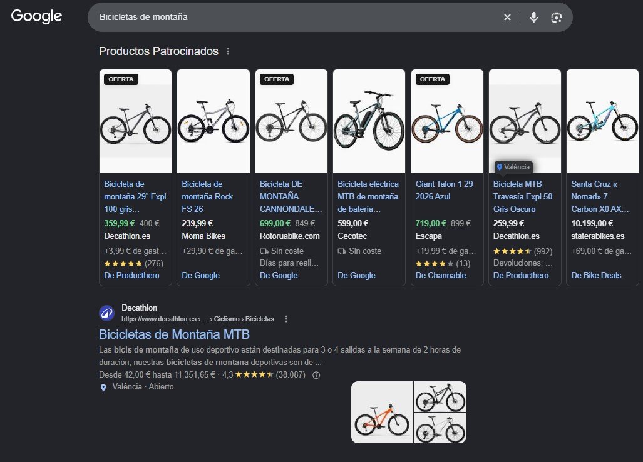The image size is (643, 462).
Task: Start voice search with the microphone icon
Action: point(533,18)
